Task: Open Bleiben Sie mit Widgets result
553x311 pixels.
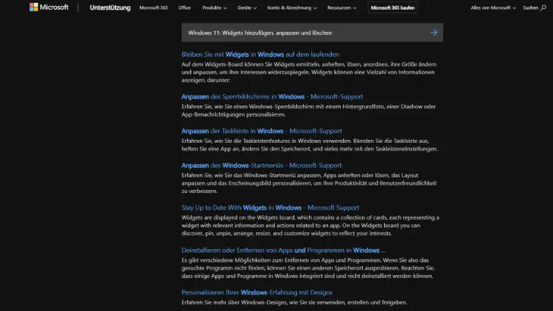Action: 260,55
